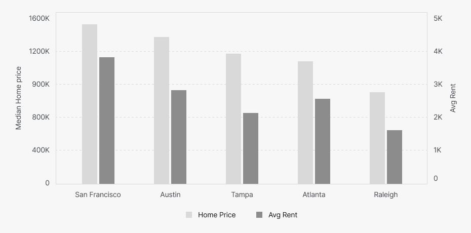The width and height of the screenshot is (471, 233).
Task: Click the Tampa avg rent bar
Action: (x=251, y=148)
